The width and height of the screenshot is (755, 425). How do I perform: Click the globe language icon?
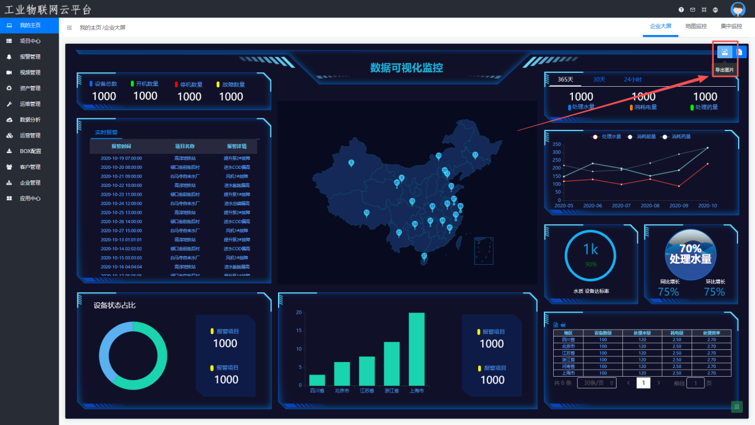coord(715,10)
